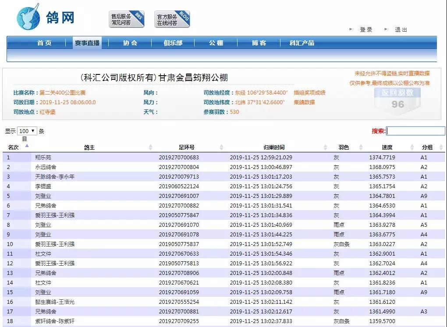Click ring number 2019270708906
This screenshot has height=327, width=447.
coord(179,273)
